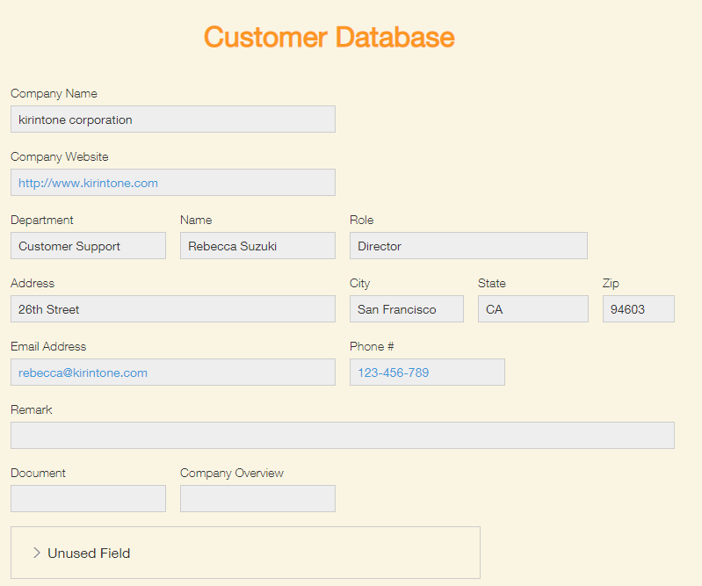
Task: Focus the Address field with 26th Street
Action: point(172,309)
